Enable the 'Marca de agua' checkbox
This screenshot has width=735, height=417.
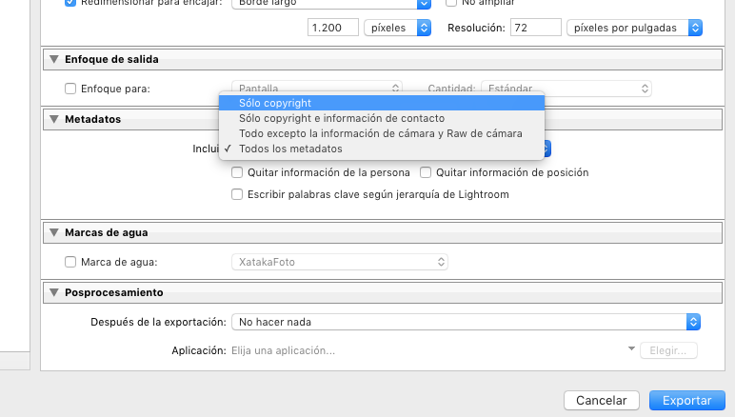coord(70,262)
